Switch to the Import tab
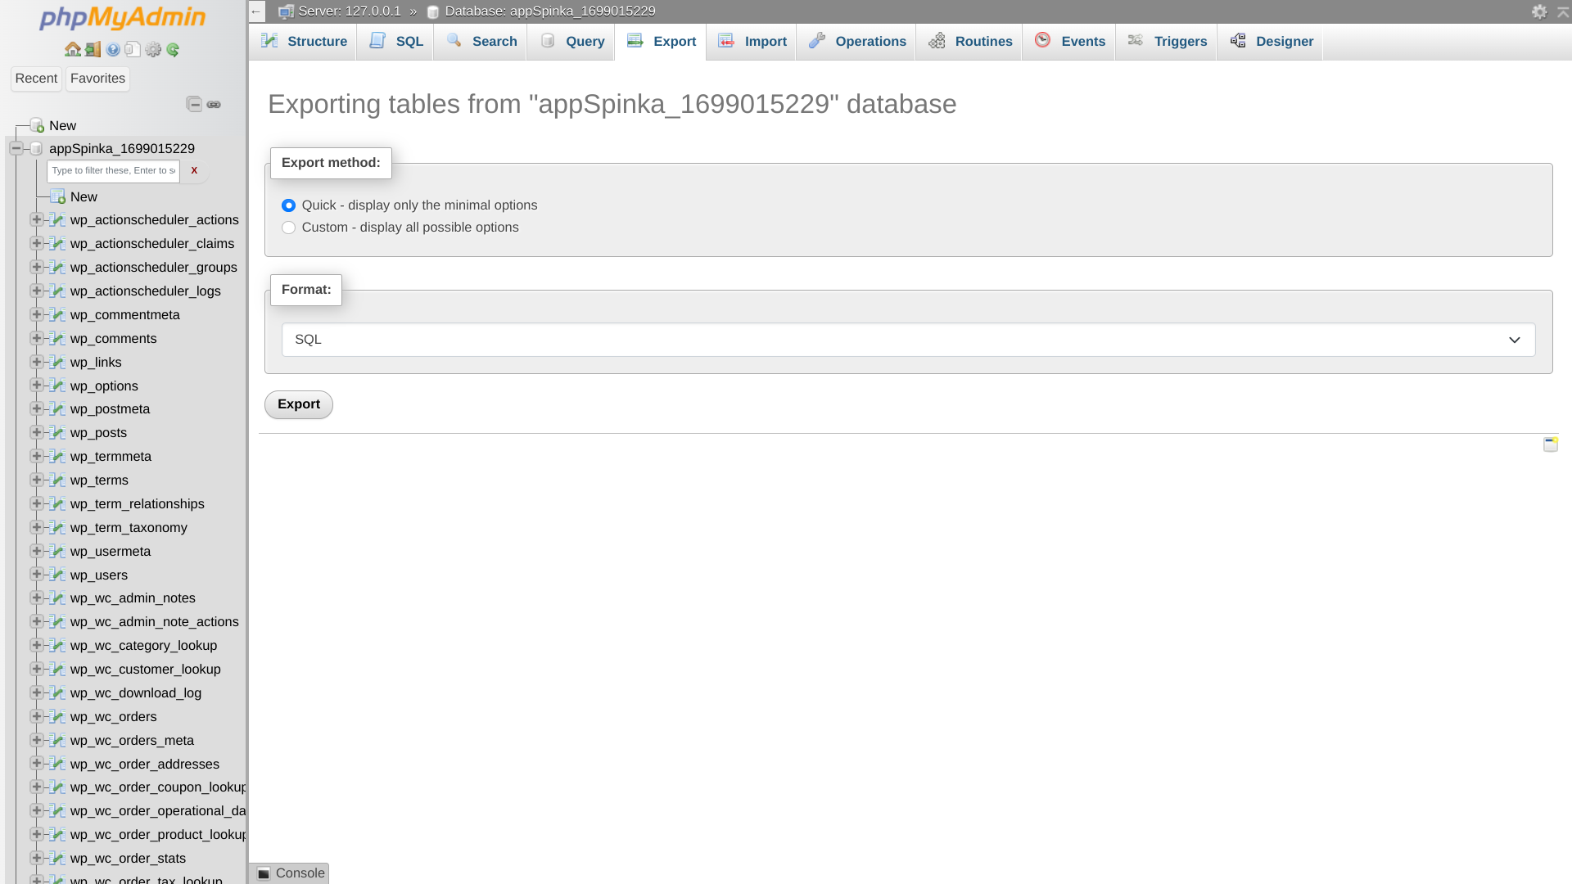1572x884 pixels. (x=751, y=41)
